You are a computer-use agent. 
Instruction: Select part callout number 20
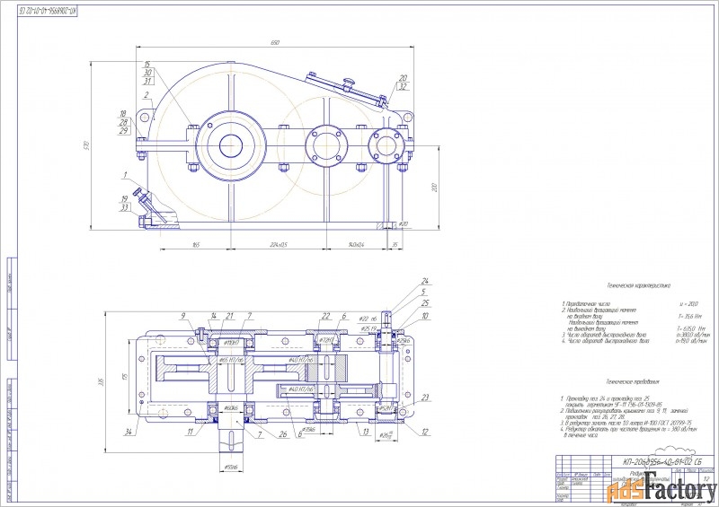(x=403, y=78)
